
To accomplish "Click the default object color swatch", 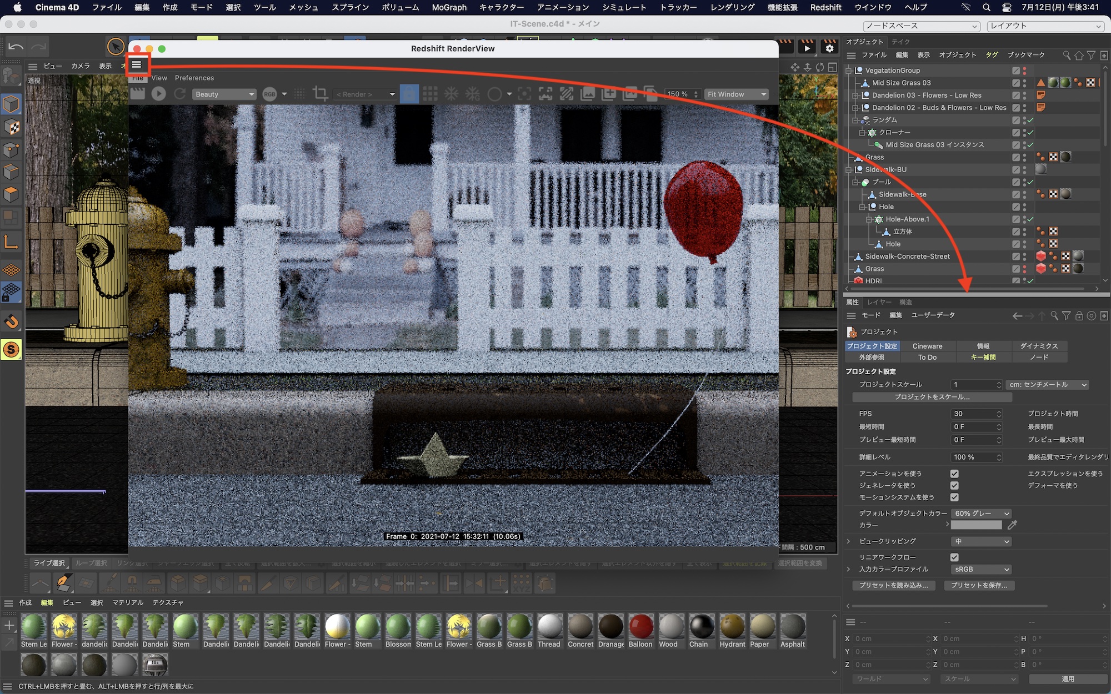I will [976, 525].
